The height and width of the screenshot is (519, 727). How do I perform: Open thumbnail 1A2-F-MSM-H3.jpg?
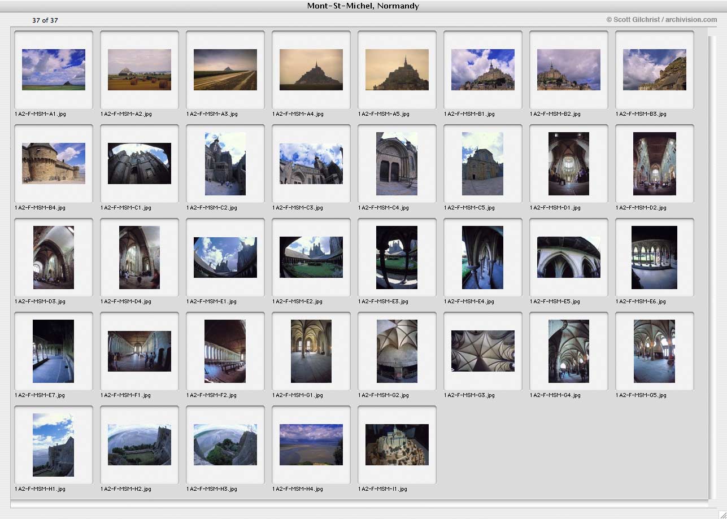point(225,444)
